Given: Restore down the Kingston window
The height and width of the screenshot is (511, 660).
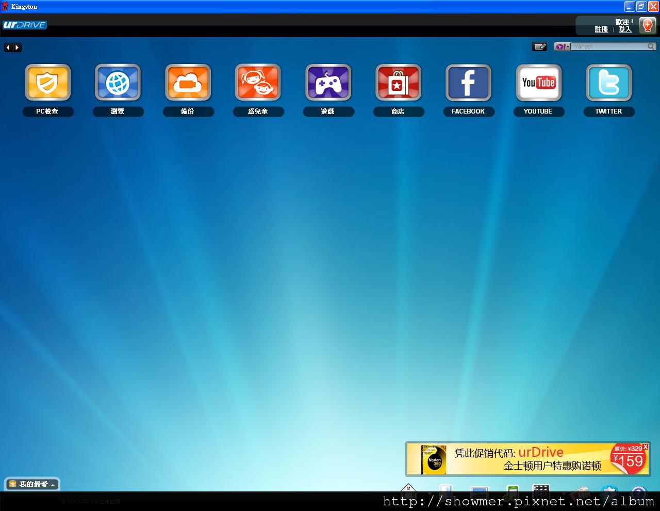Looking at the screenshot, I should click(x=641, y=7).
